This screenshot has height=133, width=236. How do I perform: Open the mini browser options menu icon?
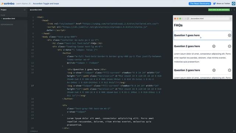pos(230,19)
